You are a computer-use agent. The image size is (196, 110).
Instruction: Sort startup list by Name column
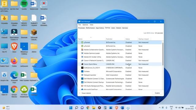pyautogui.click(x=91, y=39)
